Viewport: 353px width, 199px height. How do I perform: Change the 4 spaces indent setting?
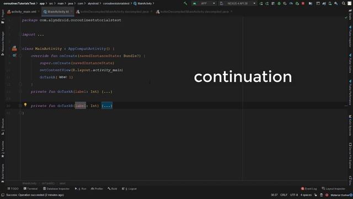306,195
